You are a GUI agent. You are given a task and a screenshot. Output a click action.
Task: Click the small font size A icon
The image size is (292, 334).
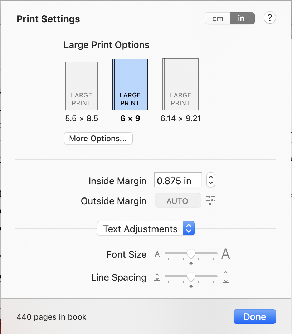[157, 254]
